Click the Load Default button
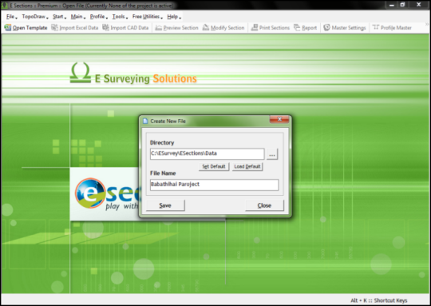 click(x=247, y=166)
